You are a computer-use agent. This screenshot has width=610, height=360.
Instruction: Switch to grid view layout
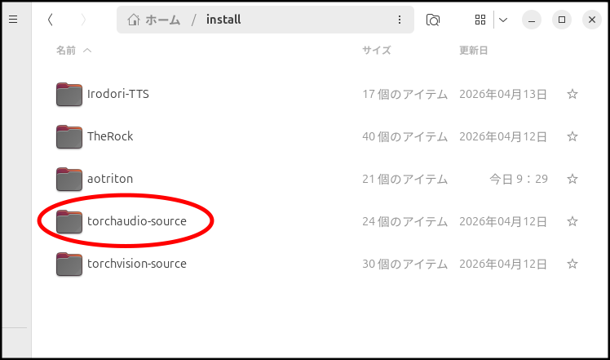coord(481,20)
